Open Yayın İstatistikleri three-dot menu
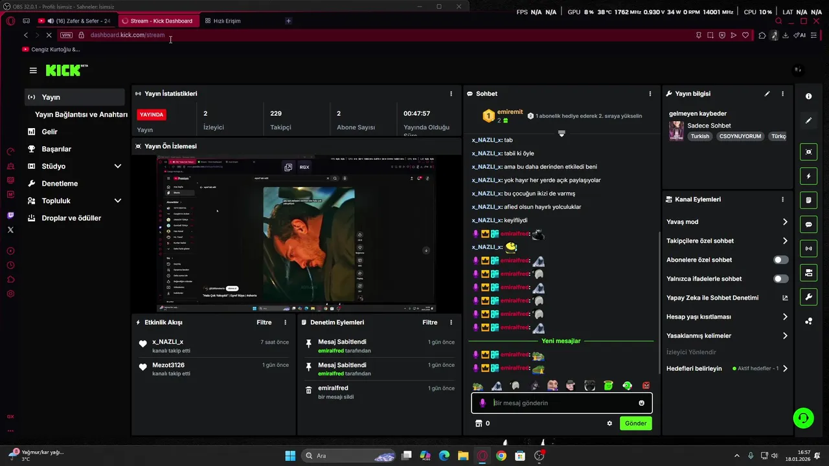 point(451,94)
